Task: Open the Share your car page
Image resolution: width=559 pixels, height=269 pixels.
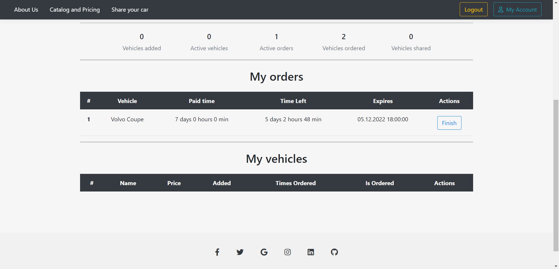Action: (x=130, y=10)
